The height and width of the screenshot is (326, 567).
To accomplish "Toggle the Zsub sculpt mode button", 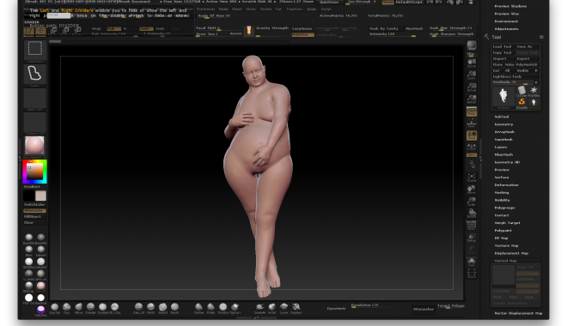I will 160,28.
